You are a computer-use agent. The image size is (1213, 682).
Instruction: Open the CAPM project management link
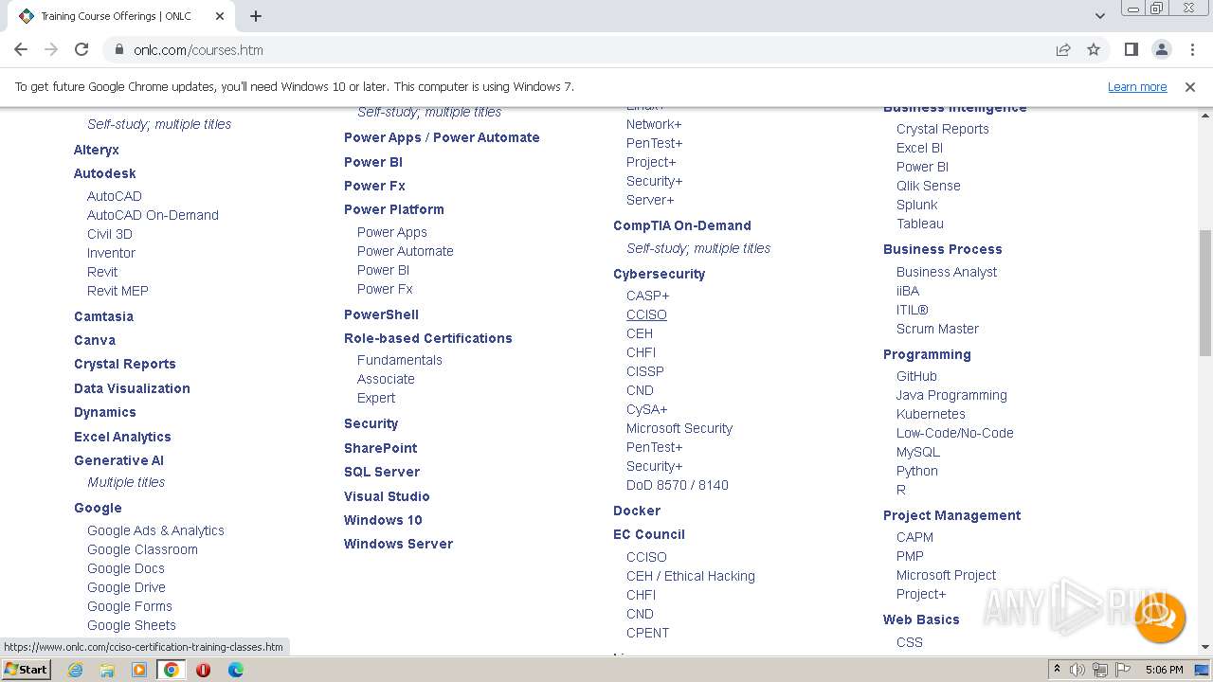pyautogui.click(x=915, y=537)
